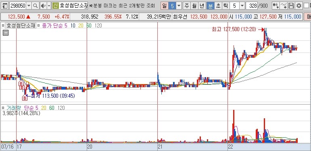Select the 틱 tick chart tab
311x151 pixels.
(226, 6)
